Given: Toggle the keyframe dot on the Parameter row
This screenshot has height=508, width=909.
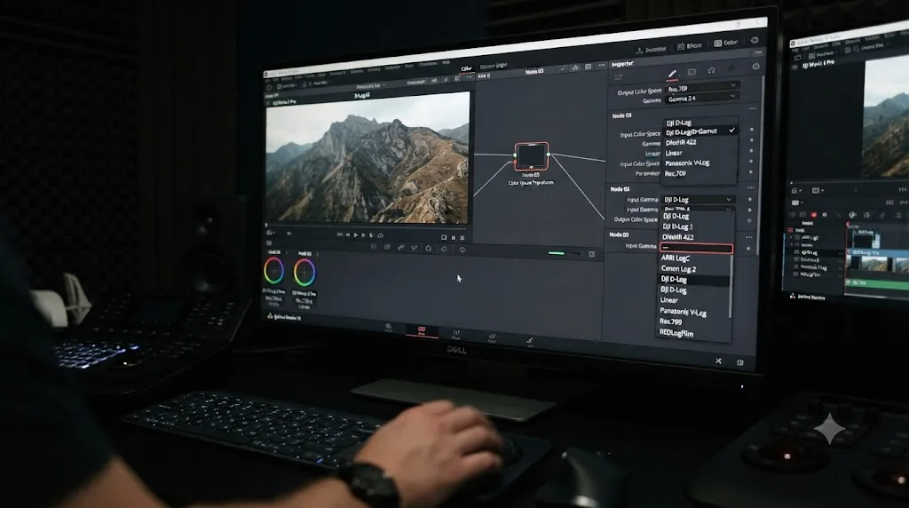Looking at the screenshot, I should pyautogui.click(x=751, y=172).
